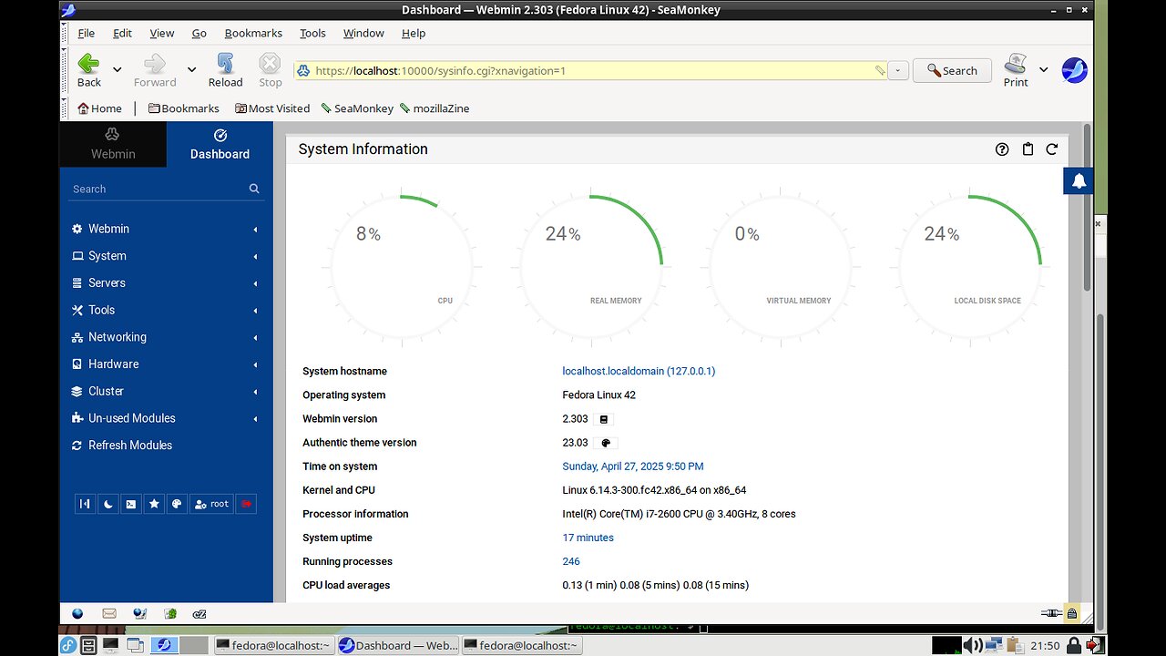
Task: Open theme configuration palette icon in sidebar
Action: coord(177,504)
